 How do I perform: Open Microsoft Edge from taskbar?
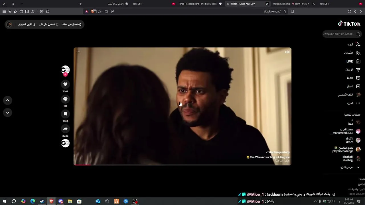[33, 201]
